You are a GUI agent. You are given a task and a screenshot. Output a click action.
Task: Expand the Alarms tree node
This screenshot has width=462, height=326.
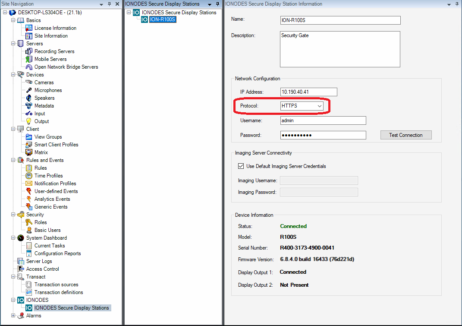click(13, 315)
